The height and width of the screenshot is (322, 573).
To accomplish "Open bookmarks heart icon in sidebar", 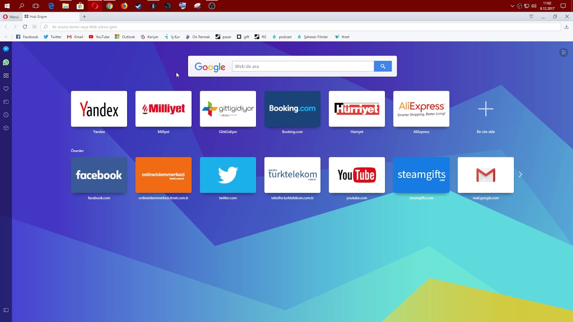I will tap(6, 89).
